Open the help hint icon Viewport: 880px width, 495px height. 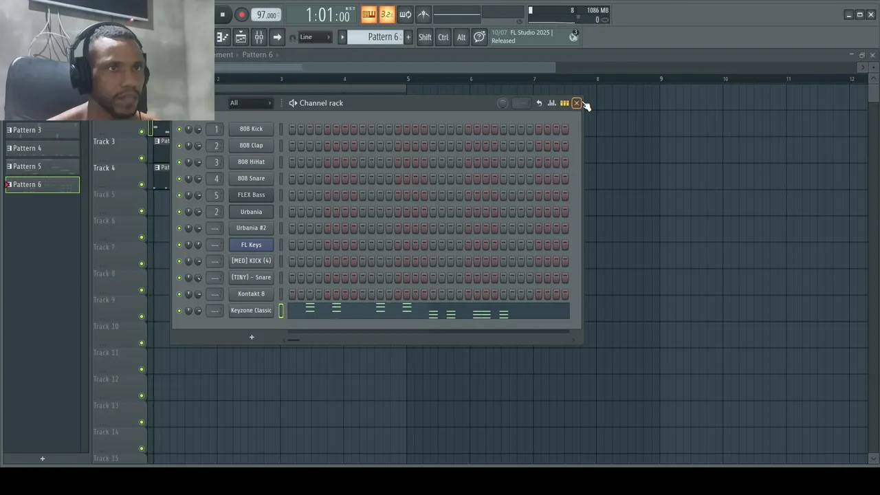(479, 37)
